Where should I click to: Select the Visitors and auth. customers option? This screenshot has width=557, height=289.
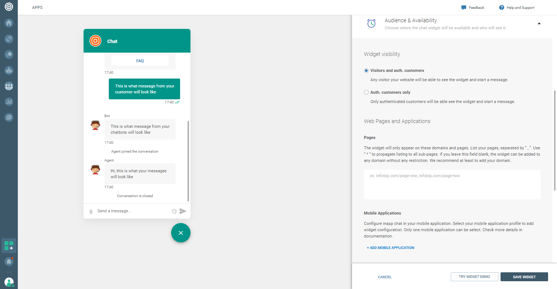(x=366, y=70)
